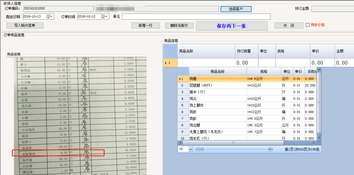Click the 规格 cell in order row 1
Viewport: 354px width, 175px height.
(x=293, y=63)
